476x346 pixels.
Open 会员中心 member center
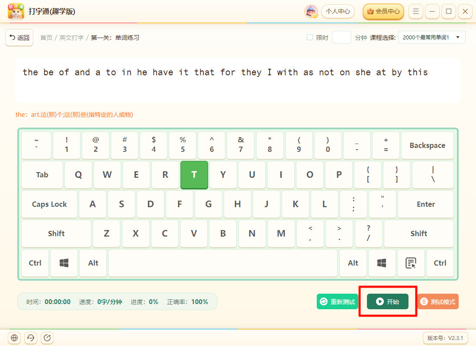[383, 12]
